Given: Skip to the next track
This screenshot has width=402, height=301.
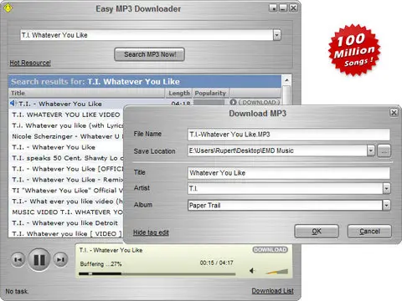Looking at the screenshot, I should (x=60, y=260).
